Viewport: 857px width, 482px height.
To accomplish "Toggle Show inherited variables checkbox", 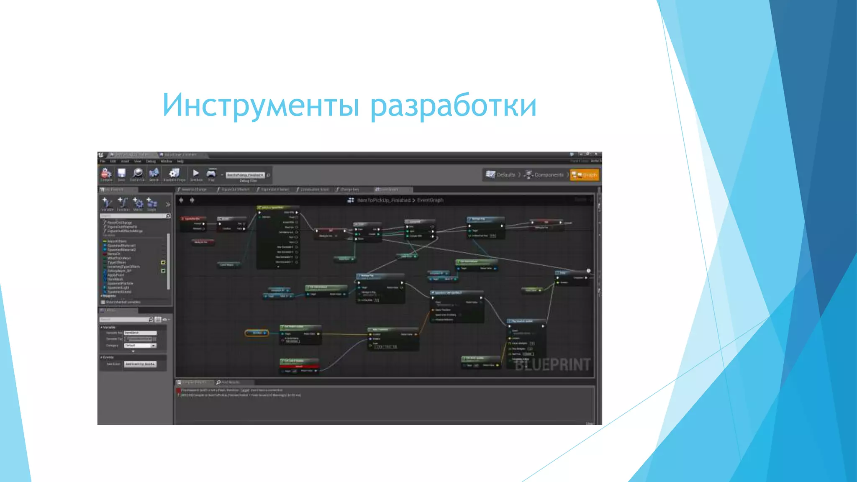I will tap(103, 302).
